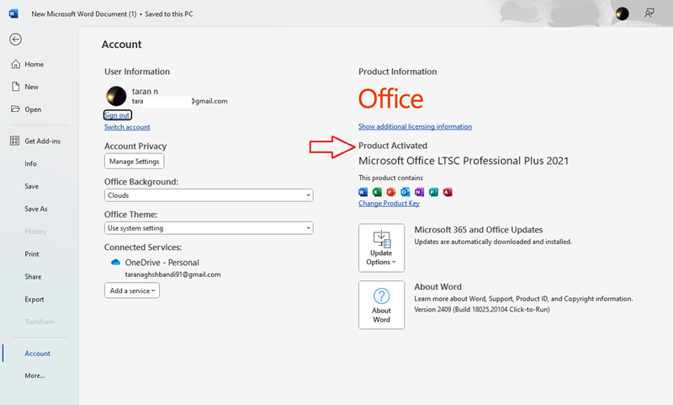
Task: Click the Access product icon
Action: 448,192
